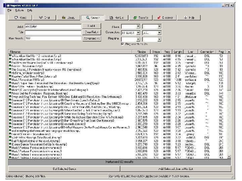242x181 pixels.
Task: Click the Napster icon in title bar
Action: [8, 6]
